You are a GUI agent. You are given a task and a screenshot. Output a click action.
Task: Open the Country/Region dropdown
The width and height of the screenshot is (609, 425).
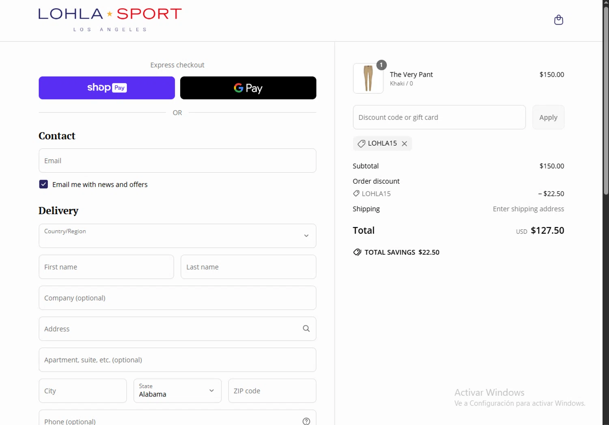click(177, 236)
